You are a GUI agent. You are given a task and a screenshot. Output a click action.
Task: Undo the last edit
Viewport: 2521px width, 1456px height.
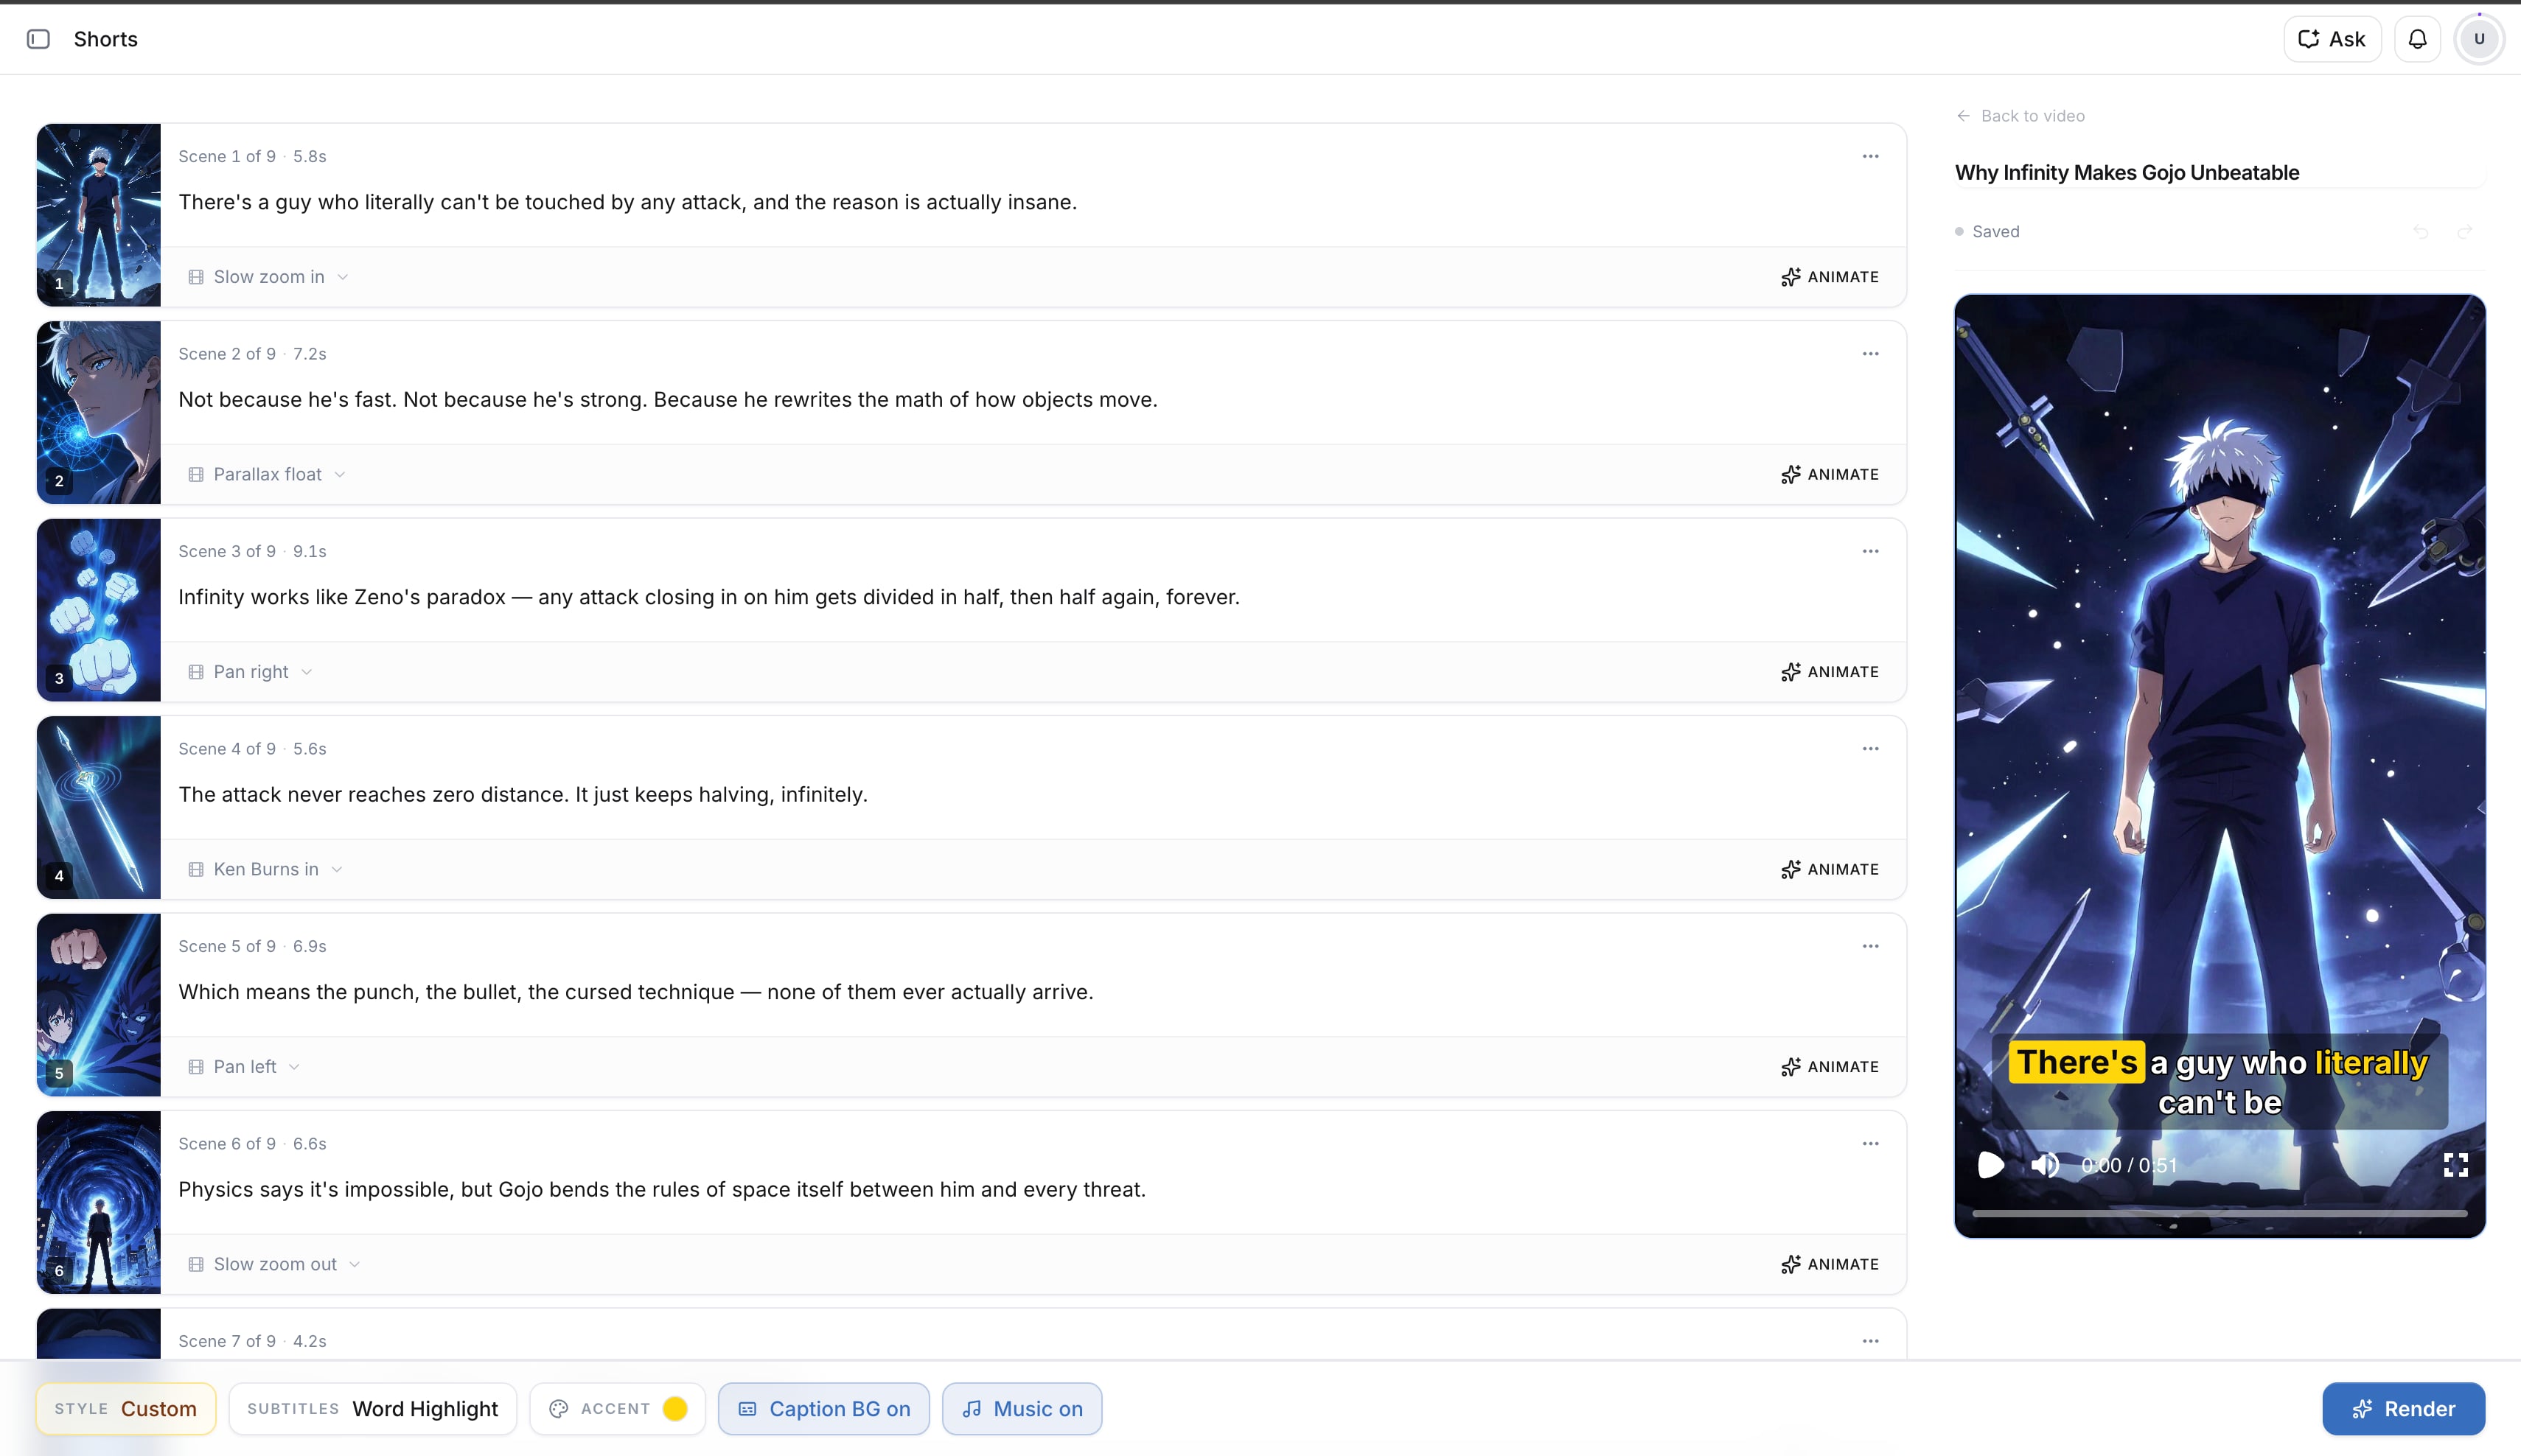tap(2420, 232)
